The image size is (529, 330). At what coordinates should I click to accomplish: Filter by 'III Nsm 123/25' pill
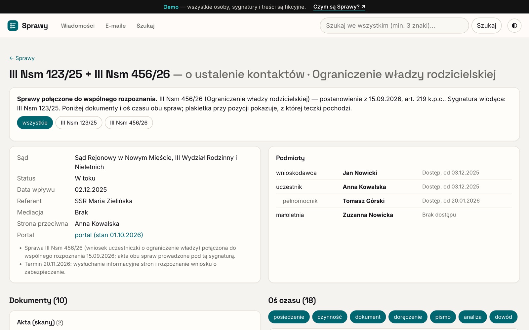pos(79,123)
